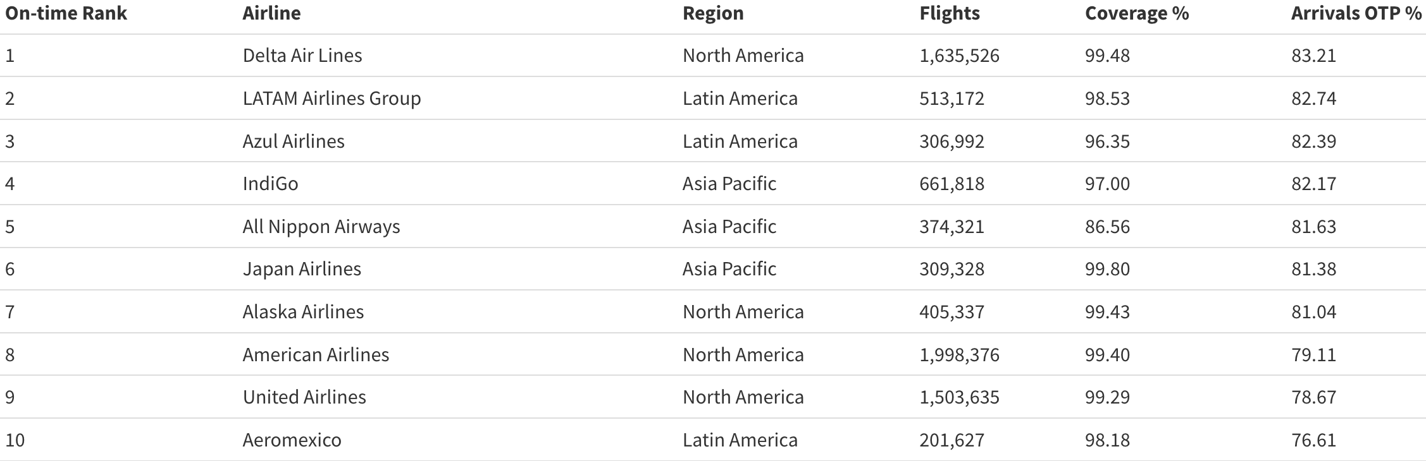Select the Region column header

(x=713, y=13)
